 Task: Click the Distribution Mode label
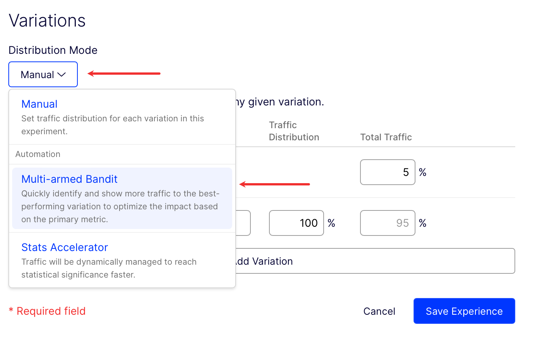coord(53,50)
